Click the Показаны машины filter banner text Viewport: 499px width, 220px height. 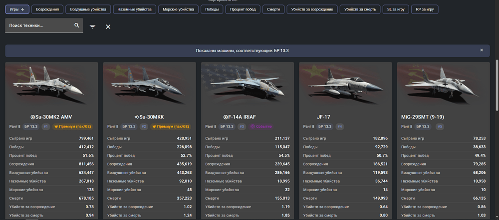242,51
